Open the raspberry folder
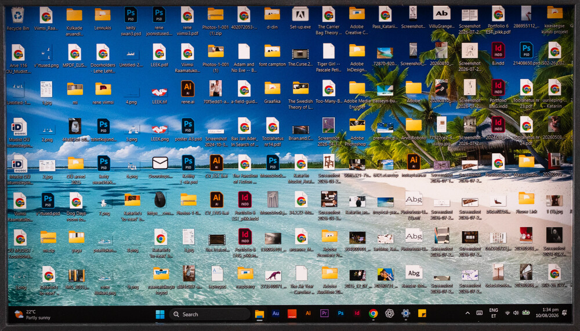Viewport: 580px width, 331px height. (245, 274)
